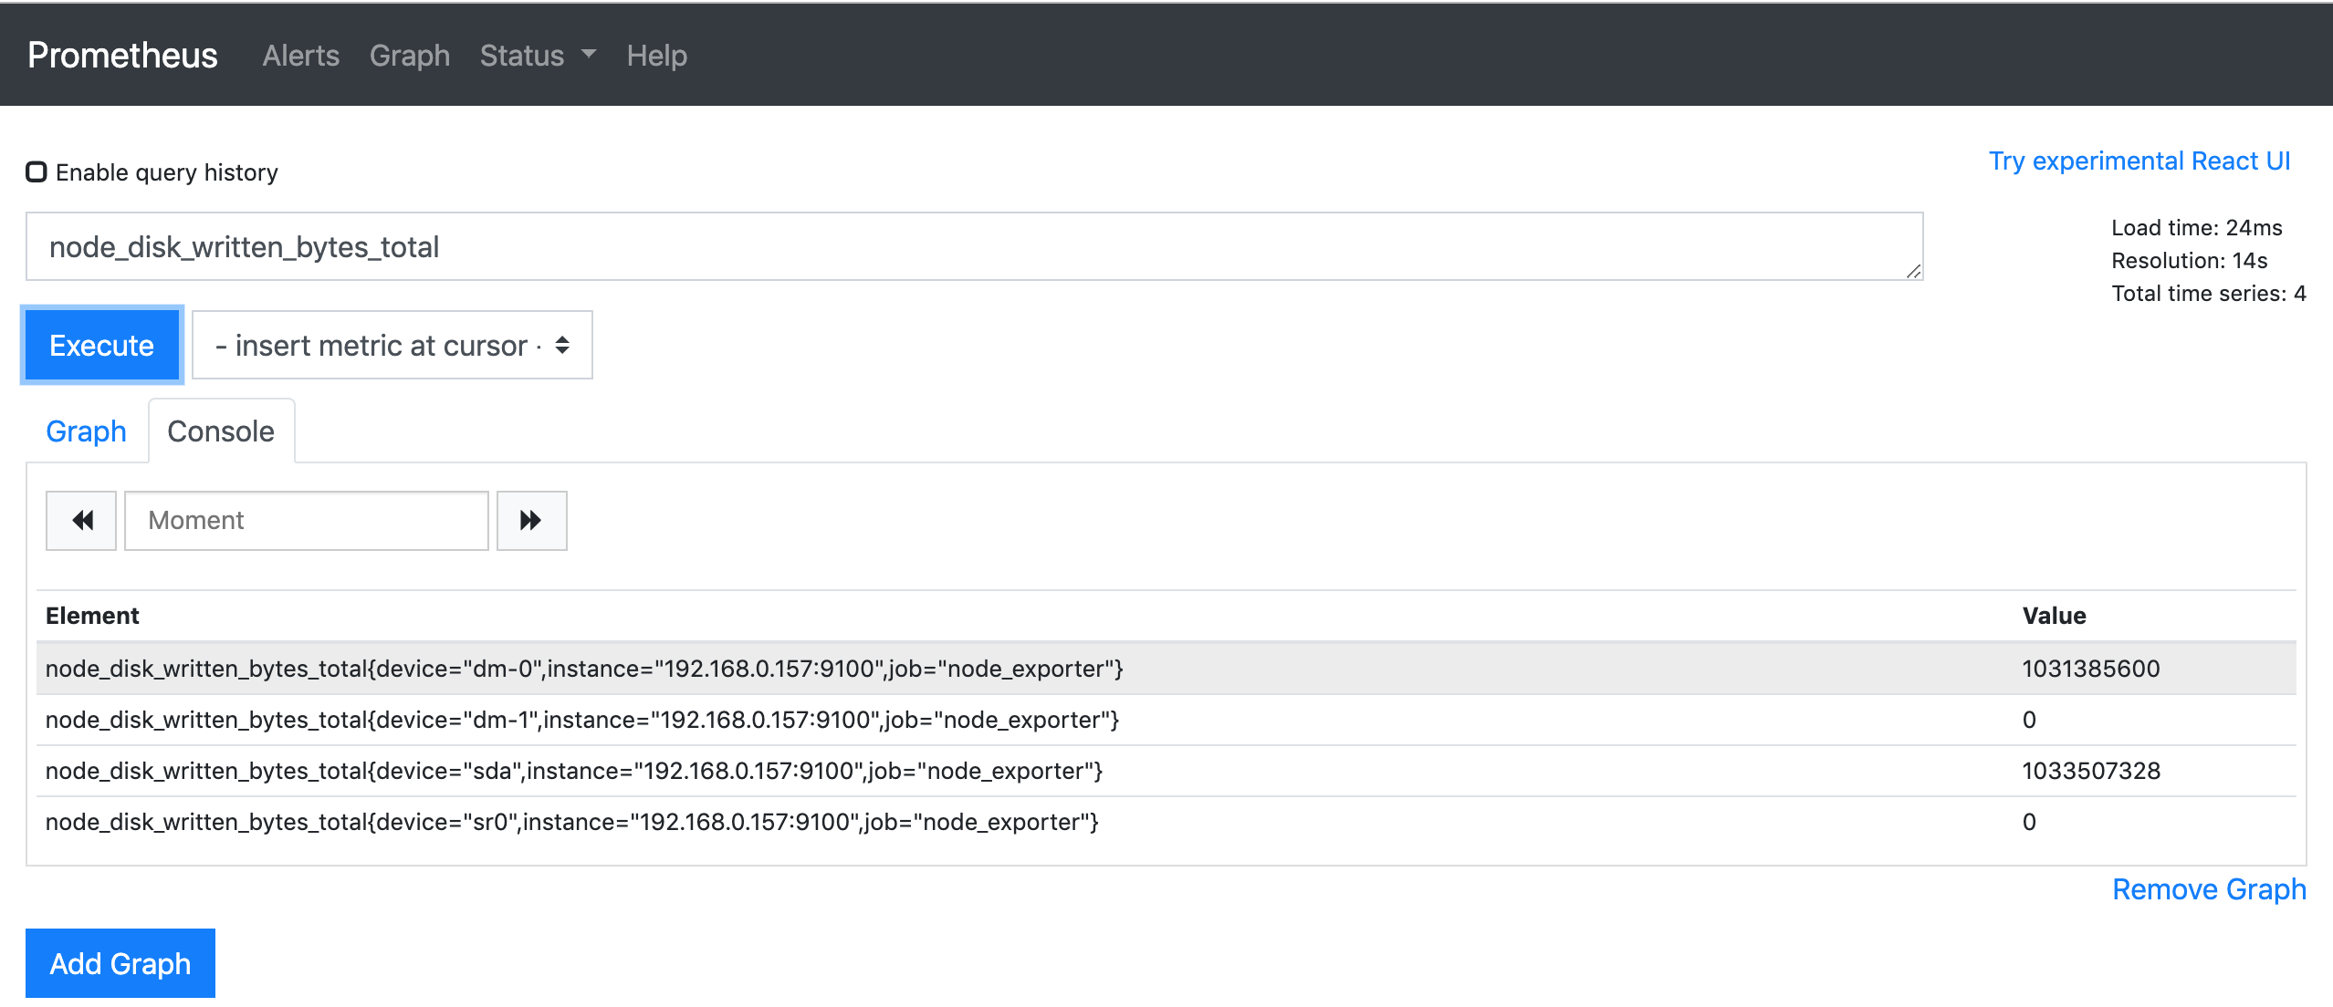This screenshot has width=2333, height=1007.
Task: Click the rewind arrows to step time back
Action: click(x=80, y=520)
